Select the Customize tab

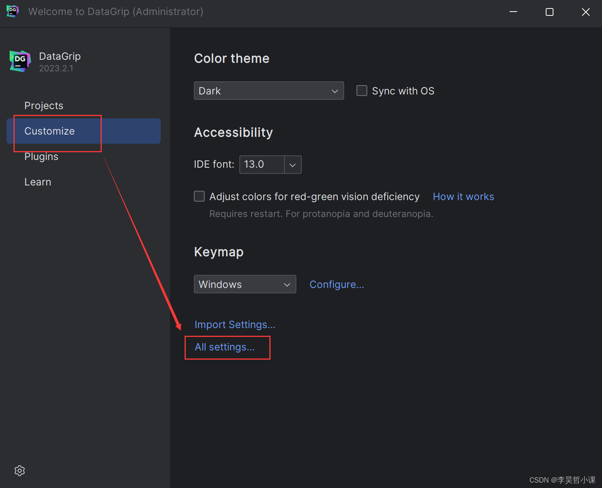pos(84,131)
